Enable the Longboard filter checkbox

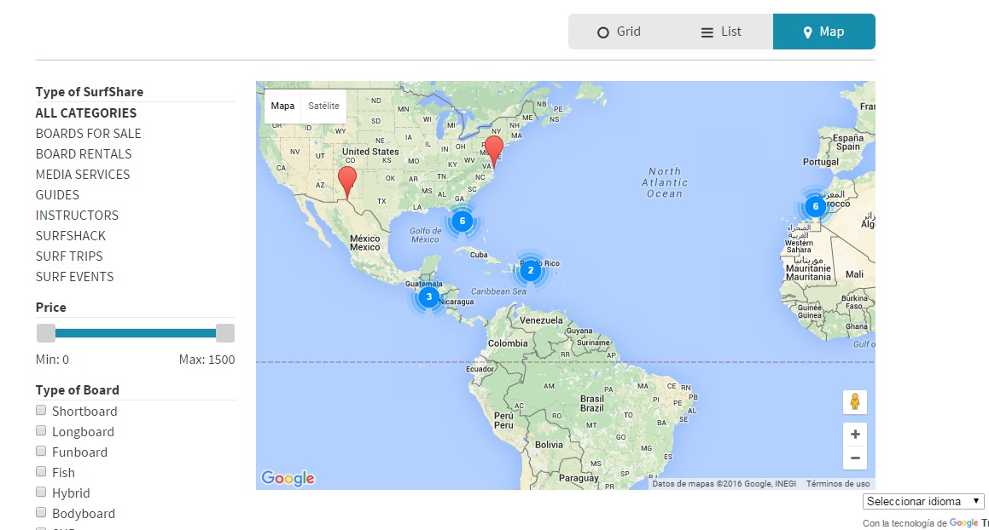[41, 431]
